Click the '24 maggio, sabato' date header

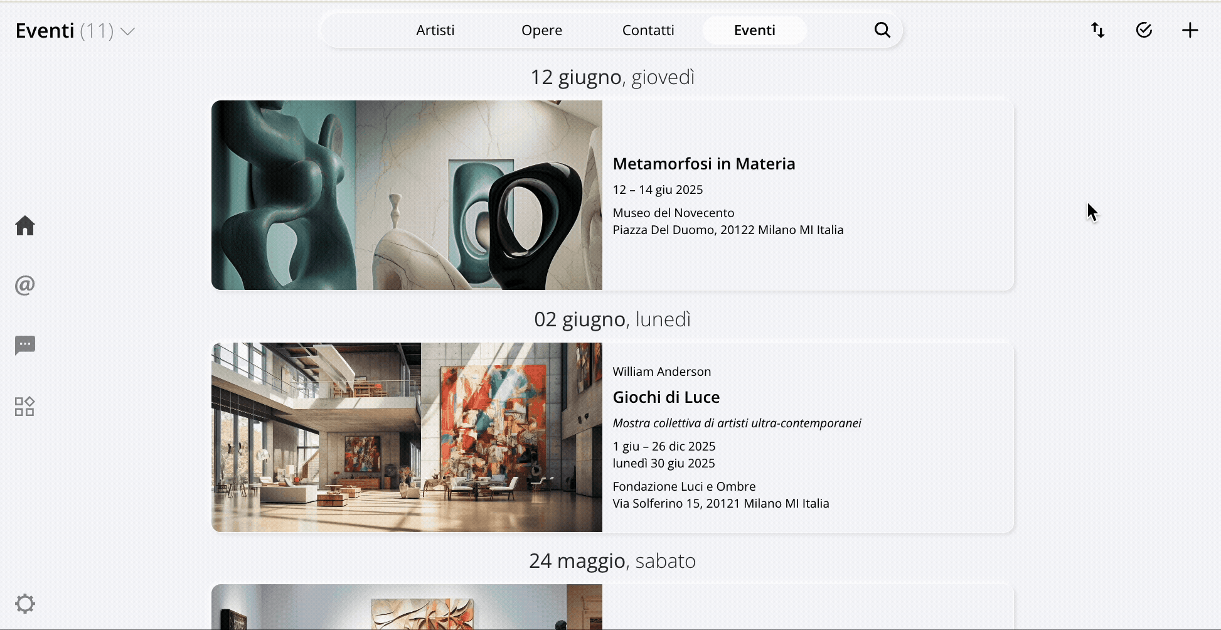pos(612,561)
